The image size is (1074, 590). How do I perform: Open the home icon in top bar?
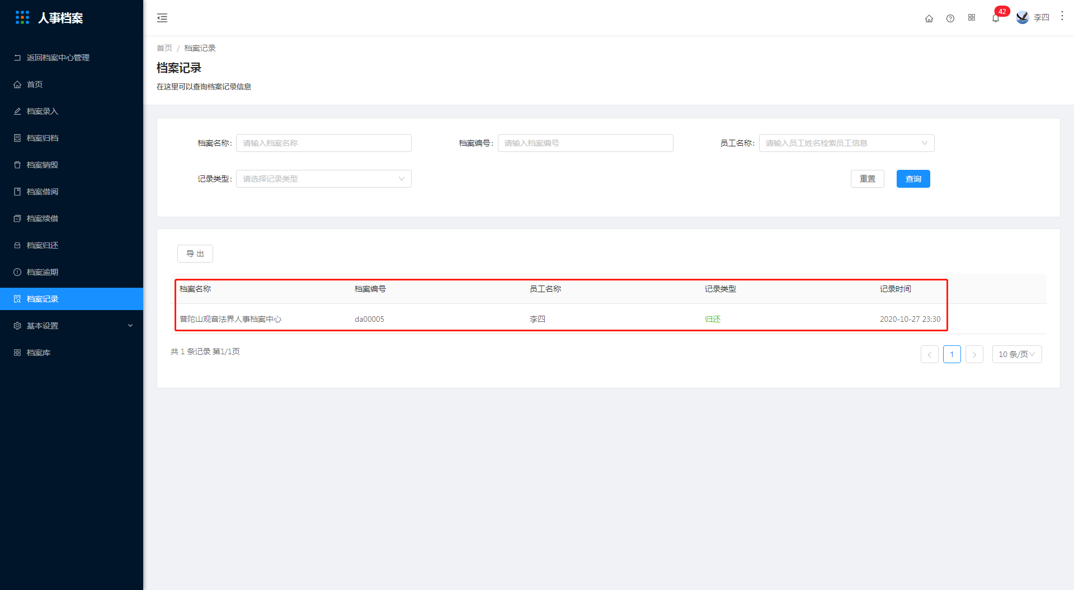click(929, 18)
